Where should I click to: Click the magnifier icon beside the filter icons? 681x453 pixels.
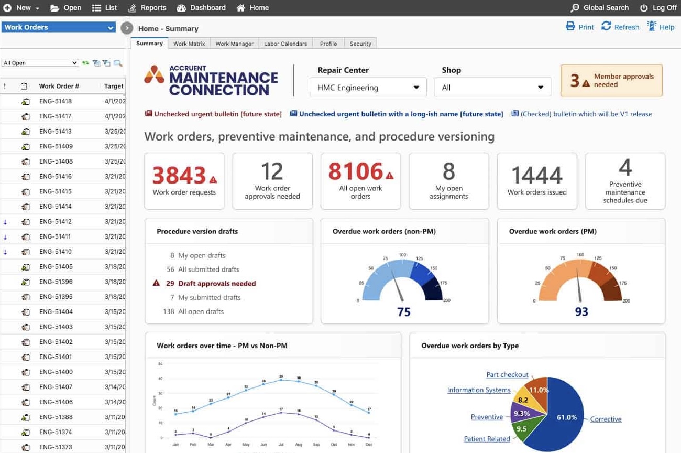coord(118,63)
